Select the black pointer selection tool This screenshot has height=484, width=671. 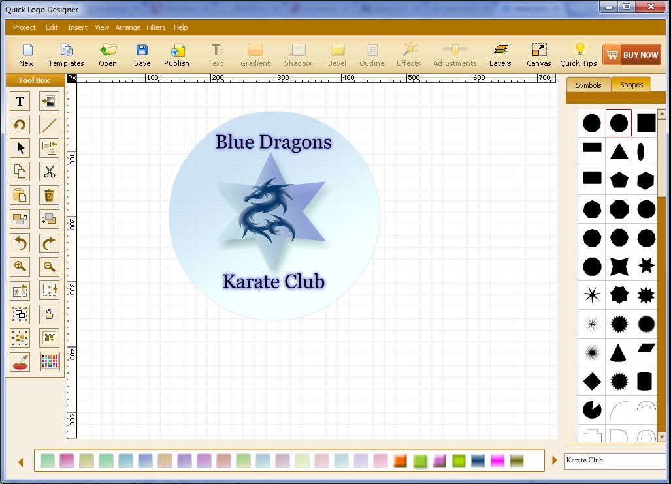pos(20,148)
